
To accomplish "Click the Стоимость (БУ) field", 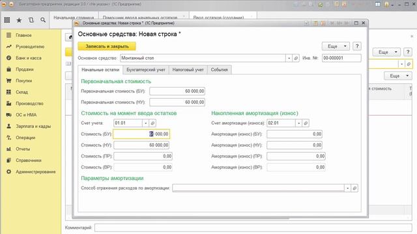I will [141, 135].
